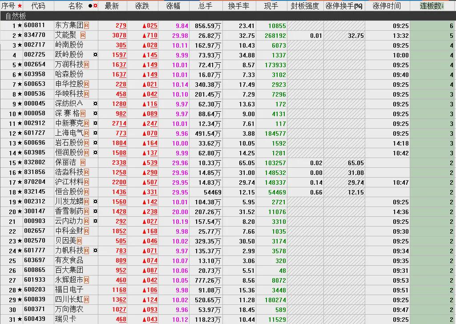The height and width of the screenshot is (324, 456).
Task: Click the R badge next to 华映科技
Action: tap(86, 94)
